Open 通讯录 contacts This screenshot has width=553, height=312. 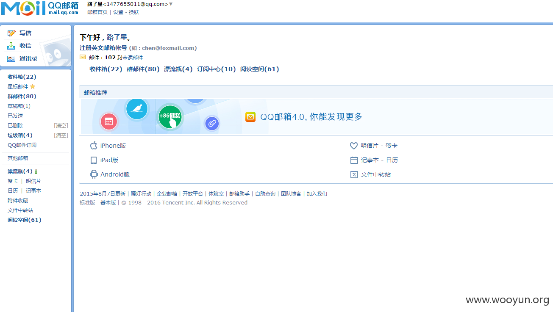tap(28, 59)
